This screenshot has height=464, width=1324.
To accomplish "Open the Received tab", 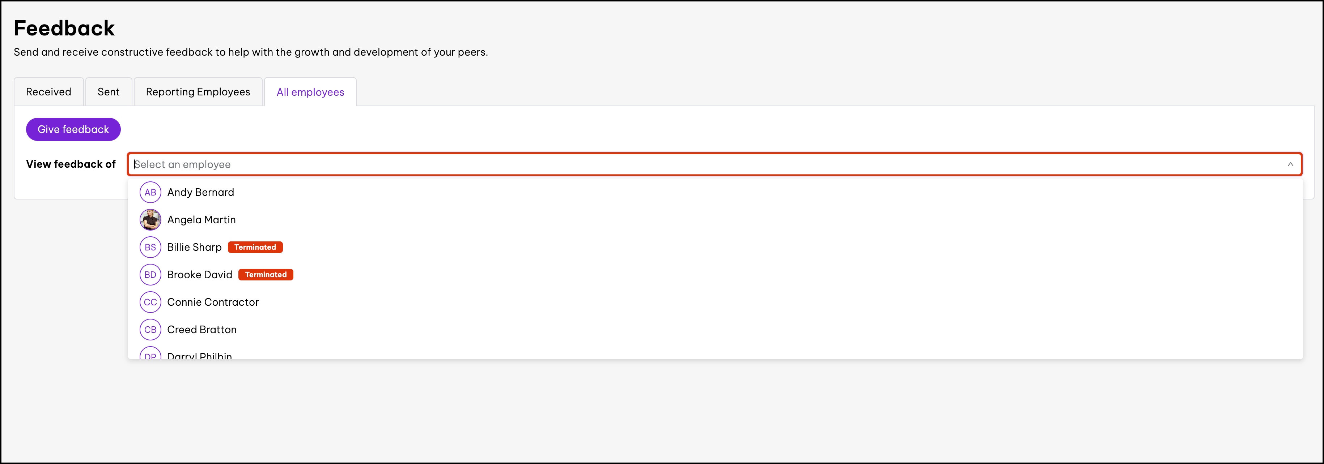I will 49,92.
